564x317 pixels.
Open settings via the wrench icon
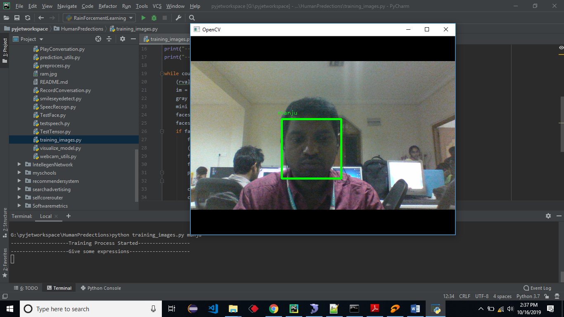(178, 18)
